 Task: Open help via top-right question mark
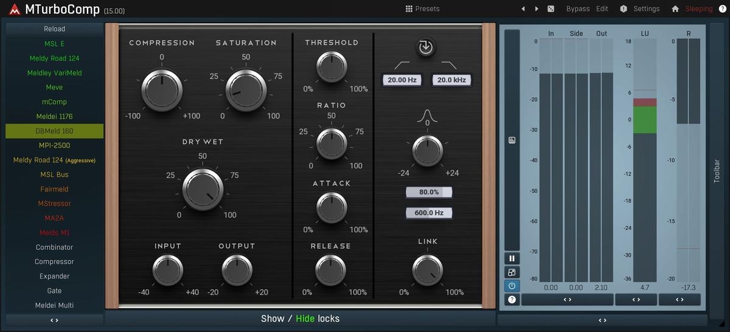click(x=722, y=9)
